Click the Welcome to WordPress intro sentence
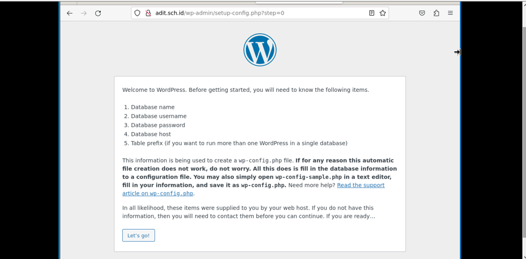526x259 pixels. [246, 90]
